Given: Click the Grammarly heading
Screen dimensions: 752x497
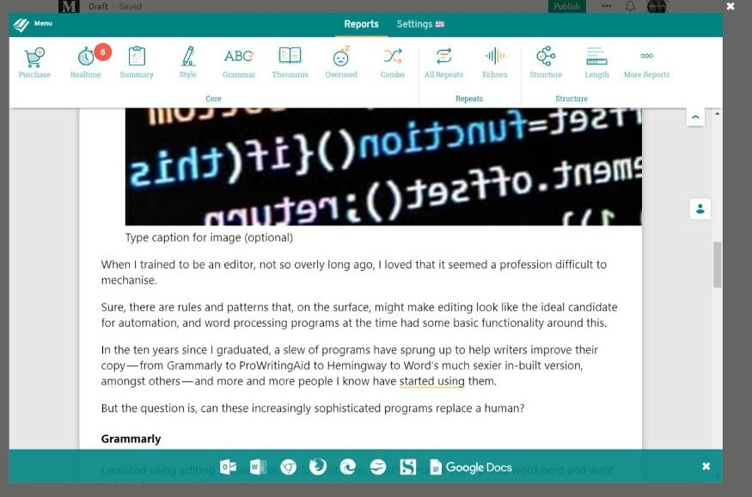Looking at the screenshot, I should coord(131,439).
